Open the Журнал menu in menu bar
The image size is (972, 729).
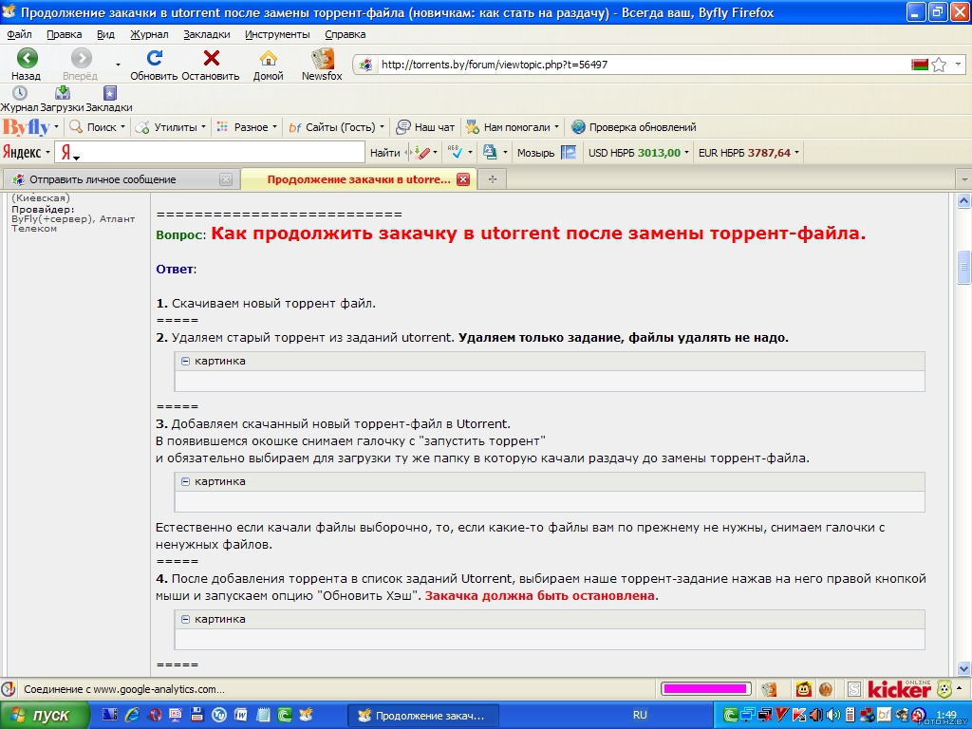click(x=149, y=35)
